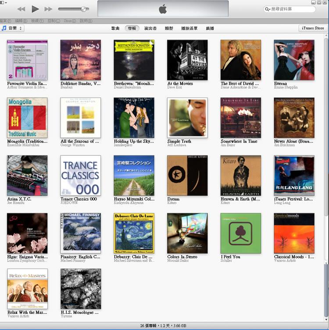
Task: Click the Previous track rewind button
Action: click(x=21, y=9)
